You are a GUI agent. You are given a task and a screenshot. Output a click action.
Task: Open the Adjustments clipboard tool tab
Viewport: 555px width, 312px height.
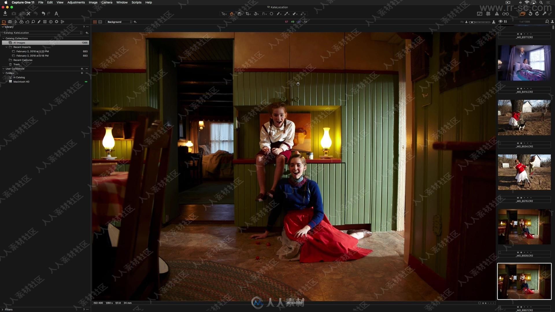45,22
